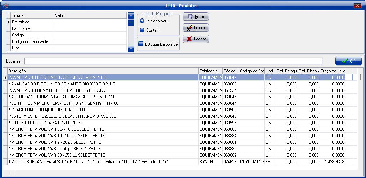Sort by the Descrição column header
Screen dimensions: 366x178
(103, 71)
